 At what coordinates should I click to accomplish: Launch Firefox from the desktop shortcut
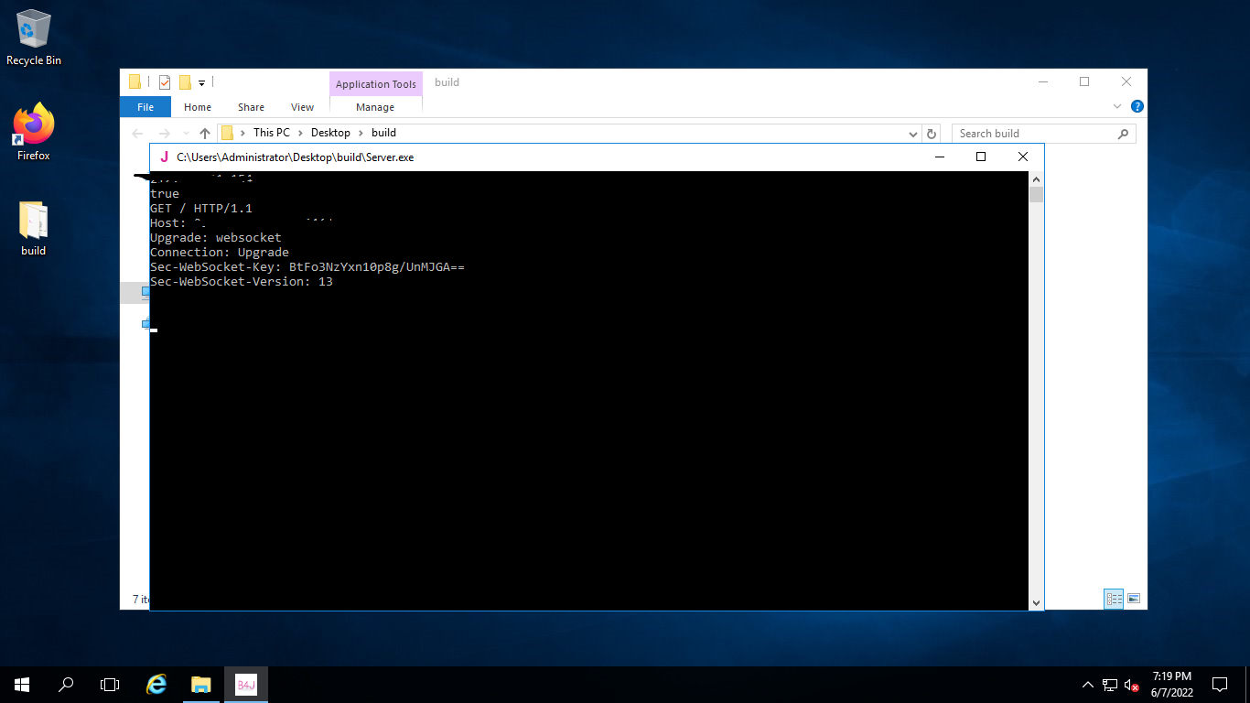34,130
